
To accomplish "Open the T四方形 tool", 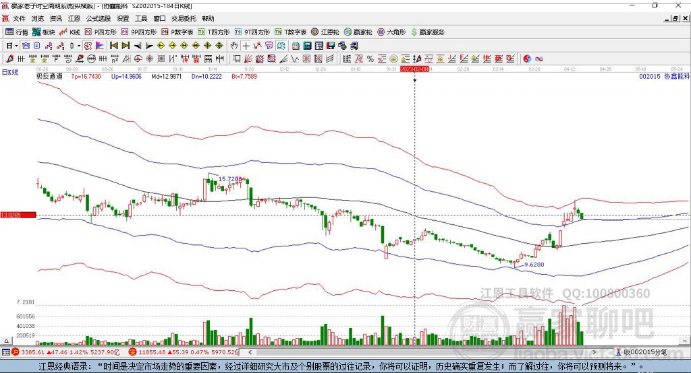I will coord(214,32).
